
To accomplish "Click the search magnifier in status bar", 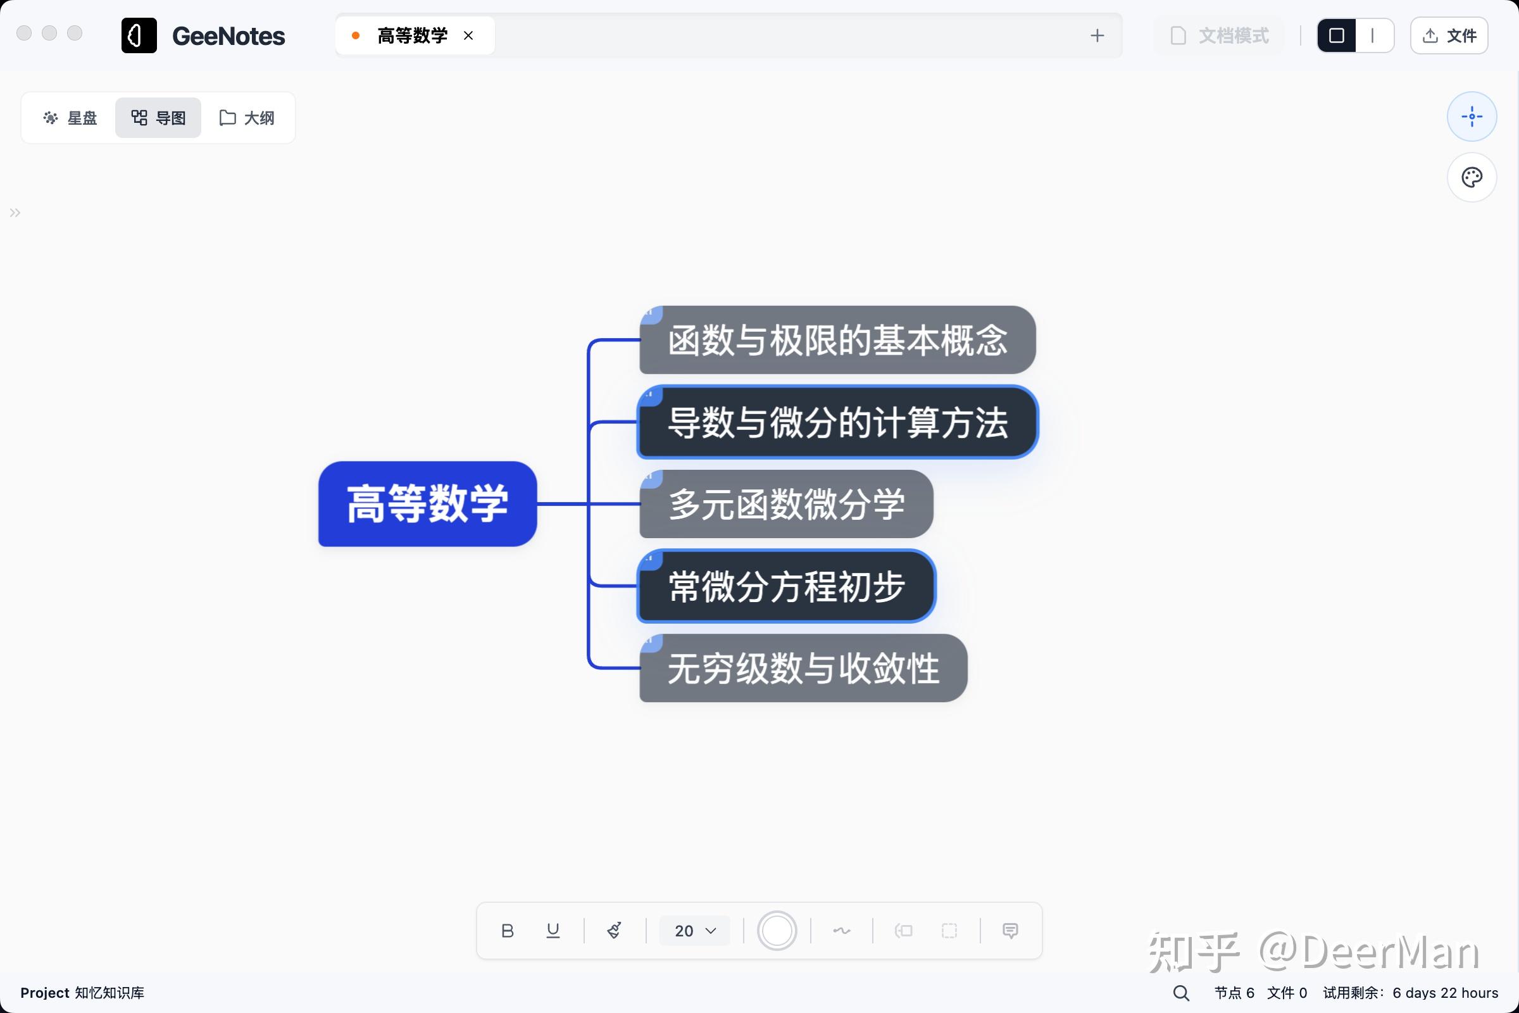I will (1180, 993).
